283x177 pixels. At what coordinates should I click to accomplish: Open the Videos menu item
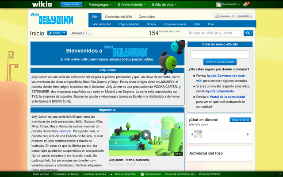pos(151,24)
